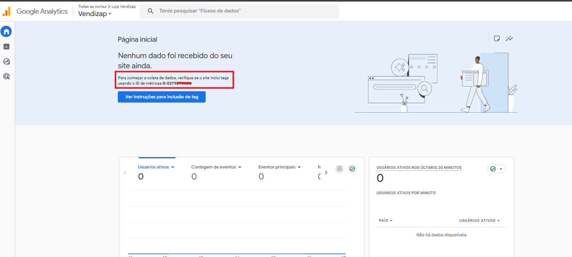Click the Todas as contas breadcrumb link
Screen dimensions: 572x257
tap(92, 7)
